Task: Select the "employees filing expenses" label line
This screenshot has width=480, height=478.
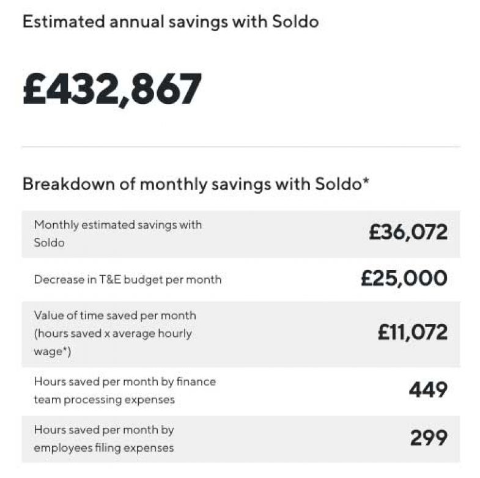Action: click(104, 447)
